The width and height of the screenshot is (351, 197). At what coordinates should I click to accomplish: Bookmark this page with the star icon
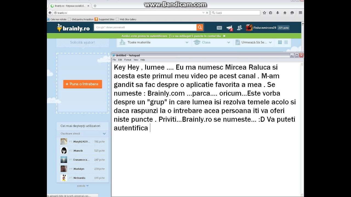point(264,13)
